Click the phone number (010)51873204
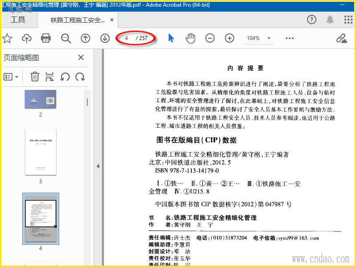This screenshot has height=267, width=356. pos(229,238)
